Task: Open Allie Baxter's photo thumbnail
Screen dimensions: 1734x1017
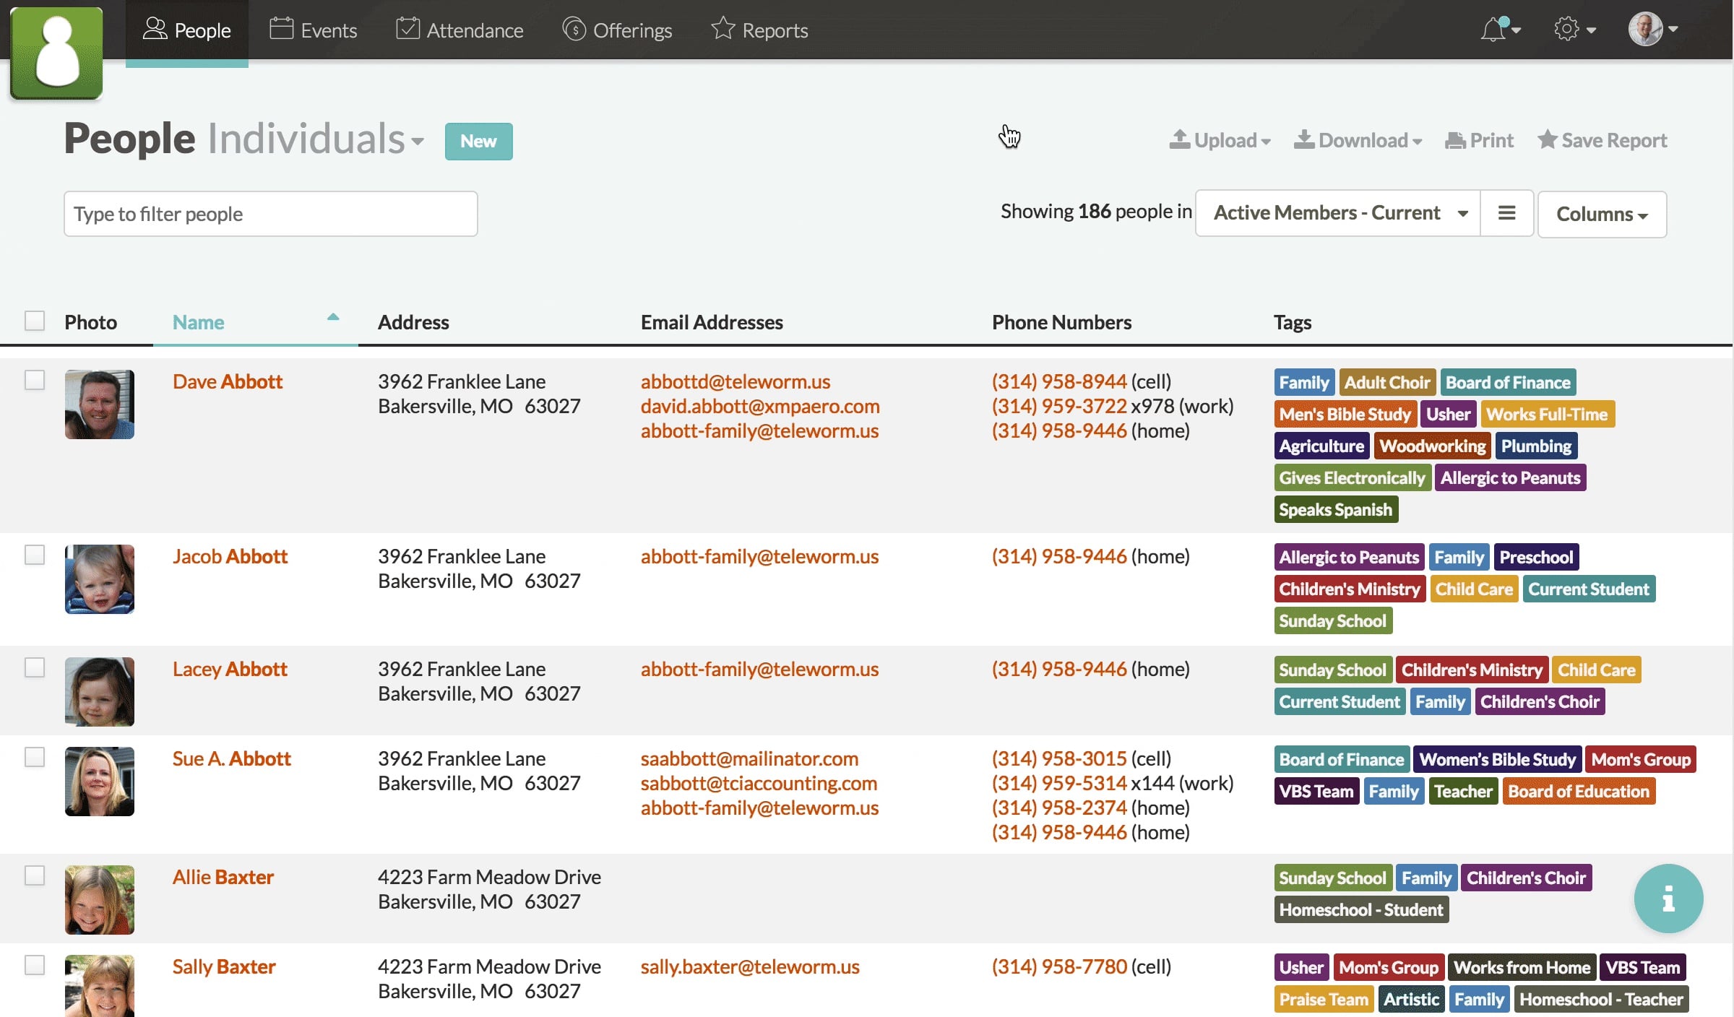Action: tap(100, 900)
